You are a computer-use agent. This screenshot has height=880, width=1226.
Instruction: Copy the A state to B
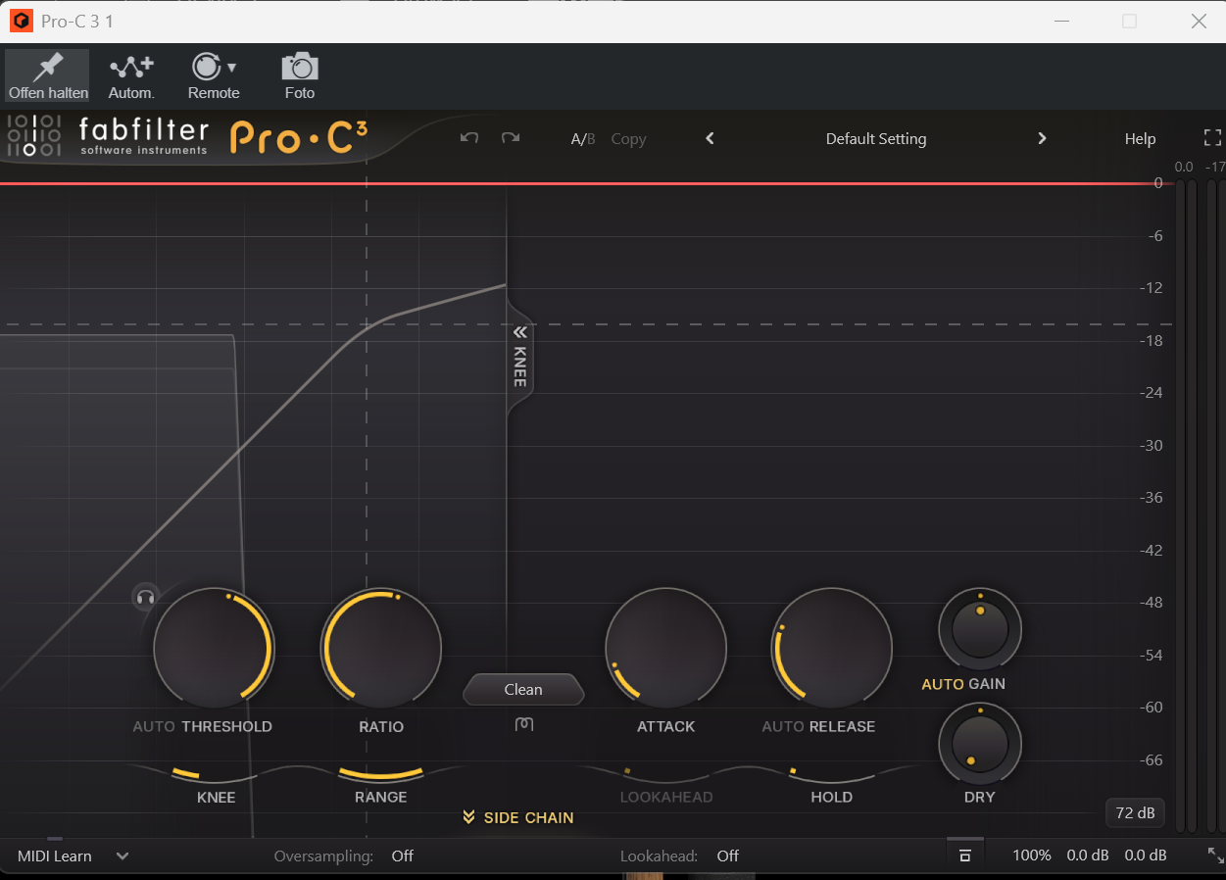628,139
